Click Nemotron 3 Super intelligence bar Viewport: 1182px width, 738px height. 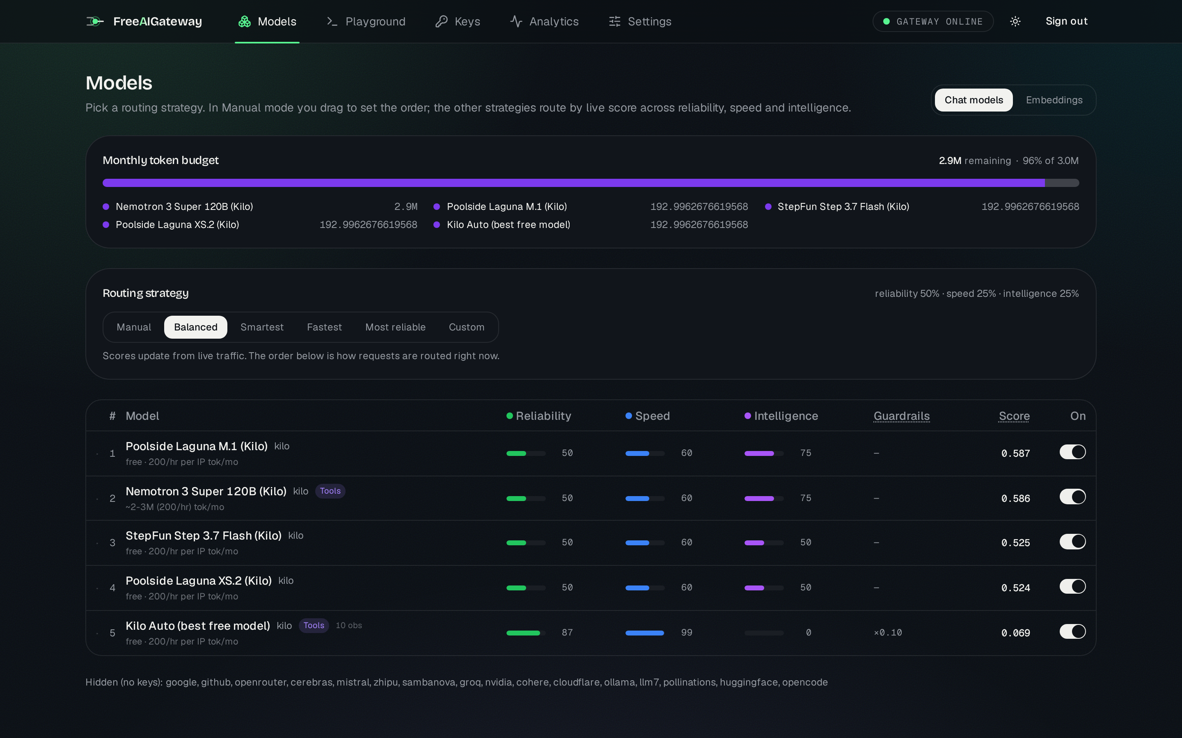pyautogui.click(x=764, y=498)
